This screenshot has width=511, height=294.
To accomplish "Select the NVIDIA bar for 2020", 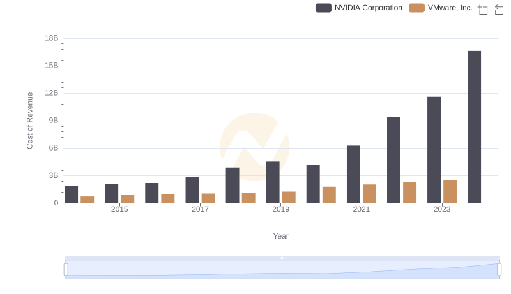I will point(313,184).
